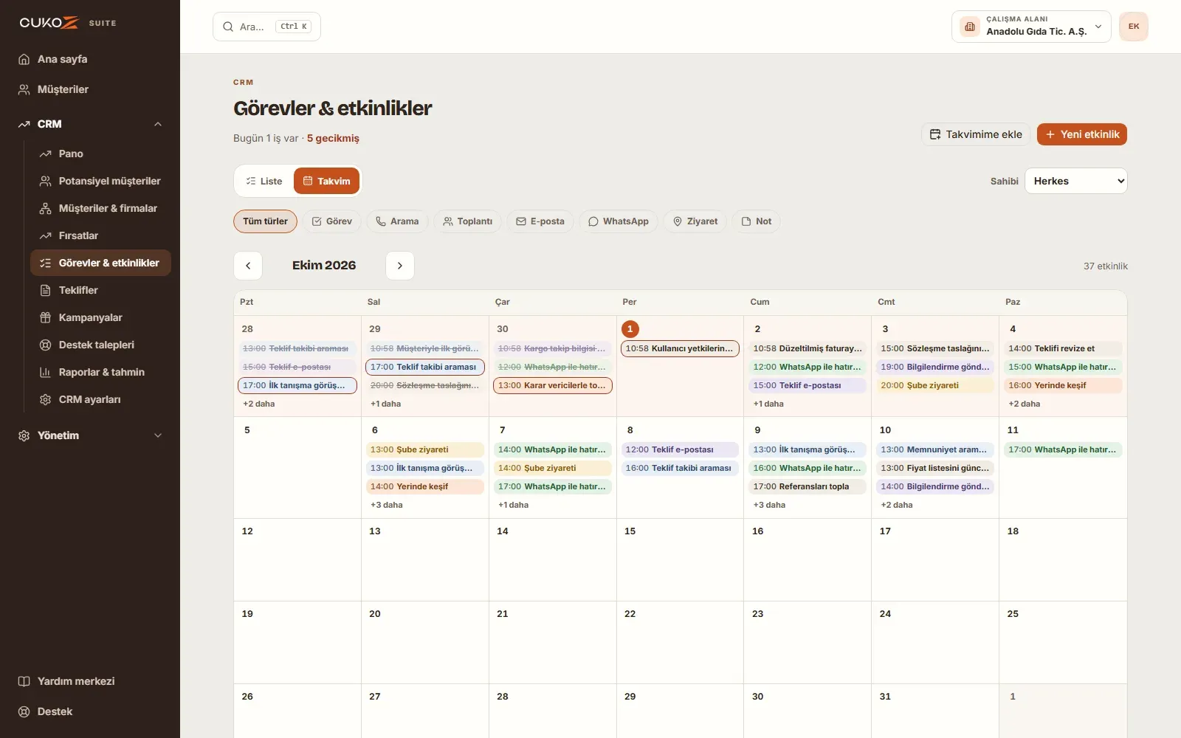
Task: Go to the previous month
Action: [248, 266]
